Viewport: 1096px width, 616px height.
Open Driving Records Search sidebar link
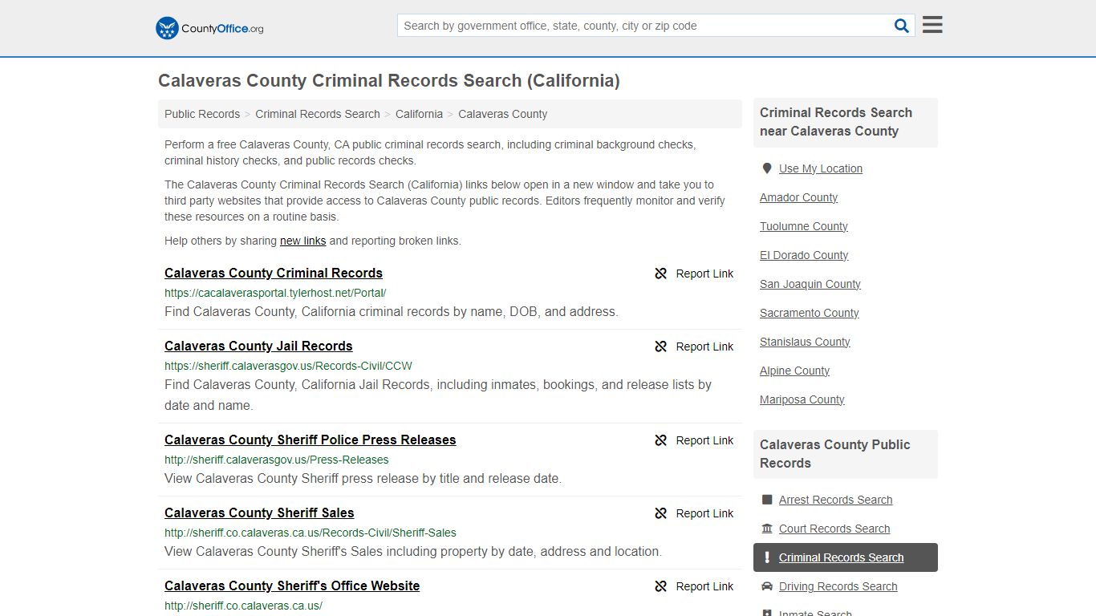click(x=838, y=586)
